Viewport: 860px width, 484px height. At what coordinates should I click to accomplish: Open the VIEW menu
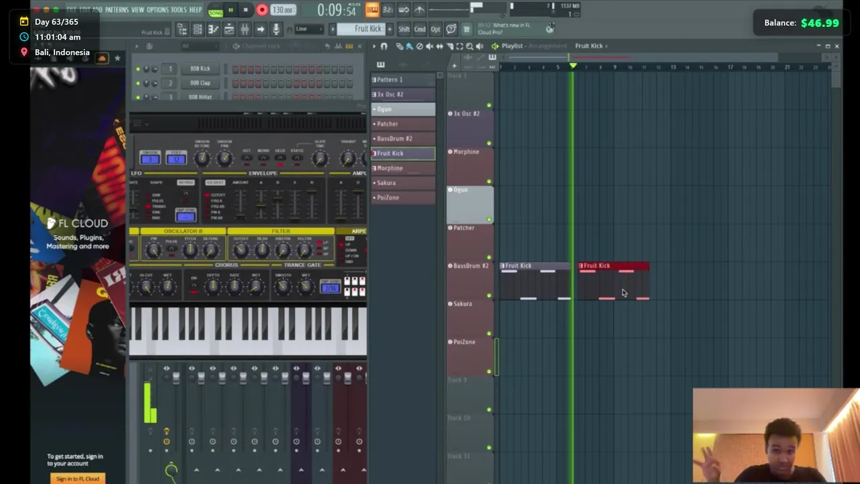pyautogui.click(x=138, y=10)
